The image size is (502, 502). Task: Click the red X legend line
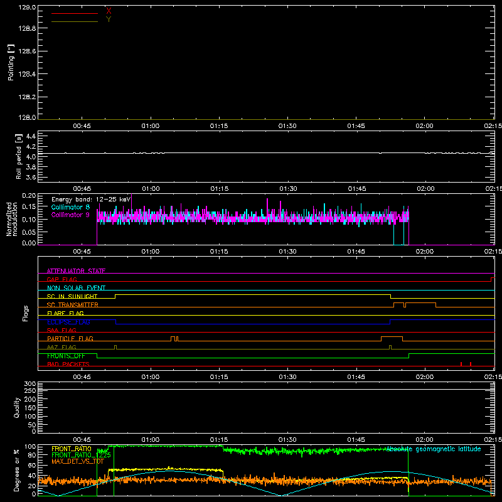[75, 13]
